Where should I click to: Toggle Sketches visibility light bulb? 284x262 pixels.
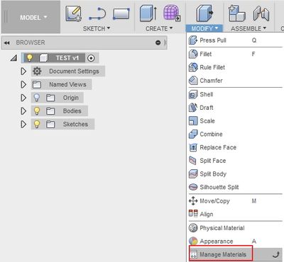click(37, 124)
